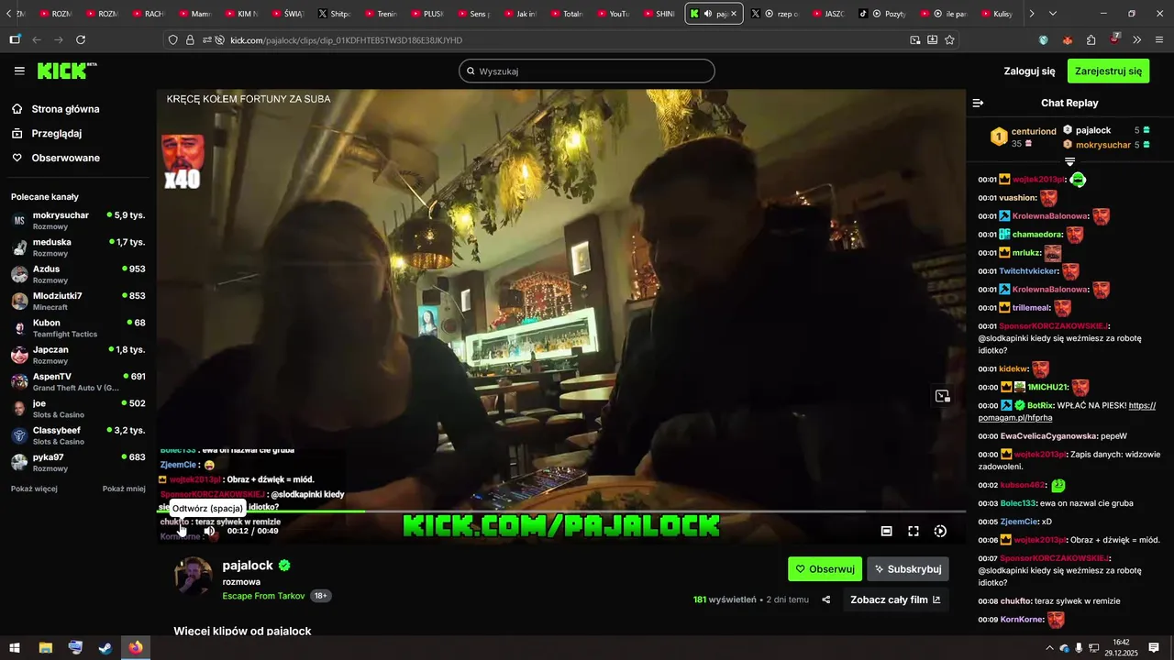Seek on the clip progress bar

pos(561,511)
